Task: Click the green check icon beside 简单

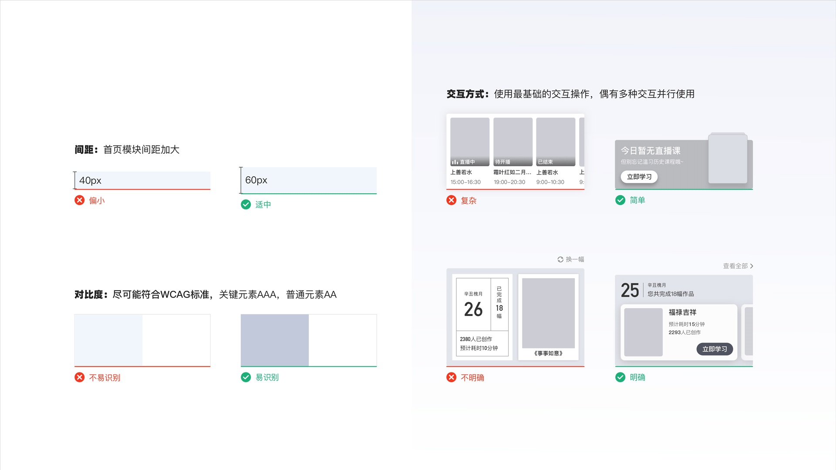Action: (620, 200)
